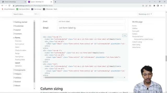Open Chrome three-dot menu
This screenshot has height=93, width=167.
pyautogui.click(x=165, y=6)
